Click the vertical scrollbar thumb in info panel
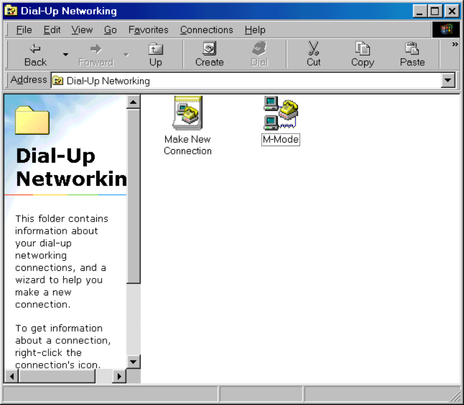This screenshot has width=464, height=405. 133,197
